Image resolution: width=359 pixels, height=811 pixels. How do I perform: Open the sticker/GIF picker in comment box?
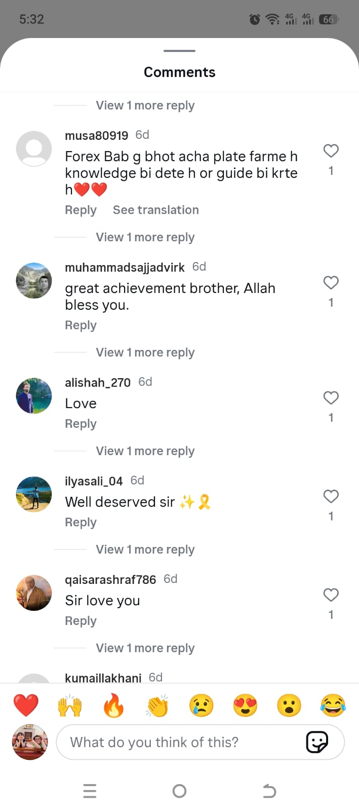pos(317,742)
